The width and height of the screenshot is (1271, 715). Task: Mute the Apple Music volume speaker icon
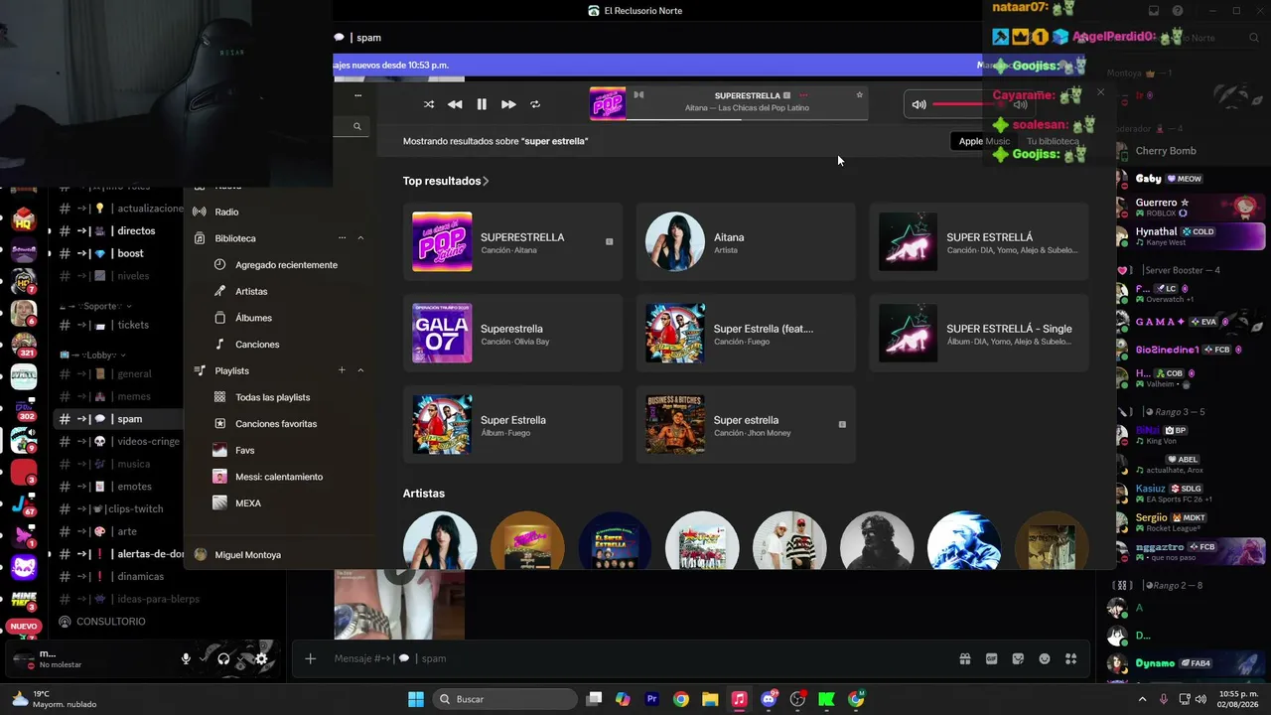tap(918, 104)
